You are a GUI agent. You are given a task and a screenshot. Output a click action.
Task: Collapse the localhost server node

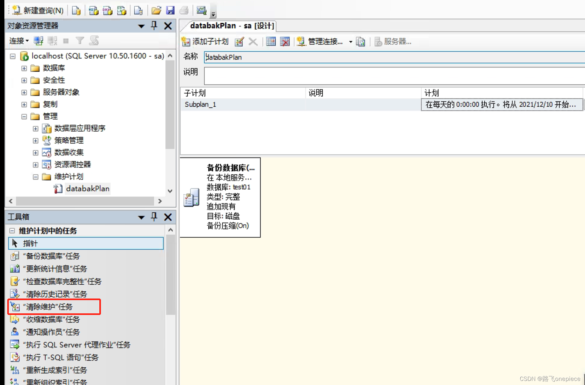pyautogui.click(x=13, y=56)
